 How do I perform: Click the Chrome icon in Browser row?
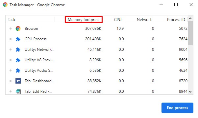click(x=18, y=29)
